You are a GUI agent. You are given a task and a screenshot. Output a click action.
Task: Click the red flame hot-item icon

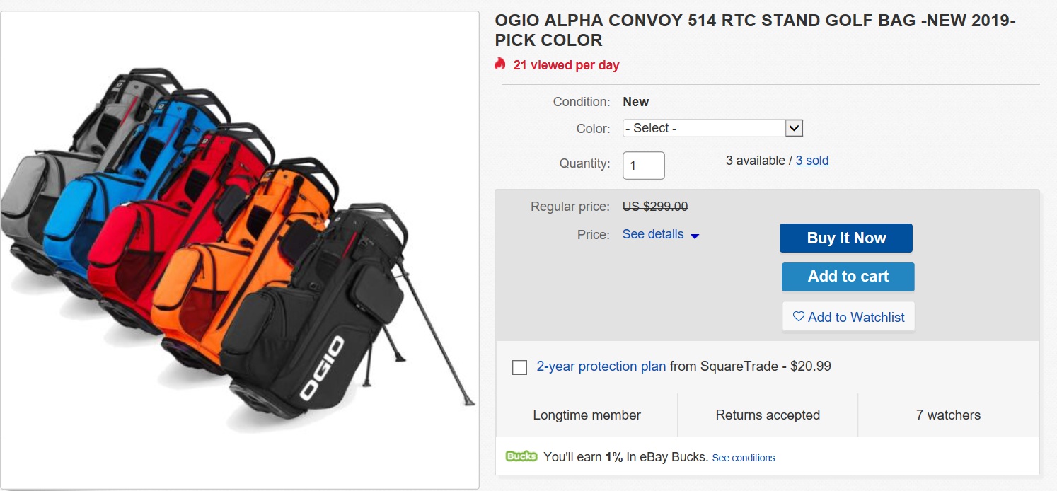pos(500,64)
